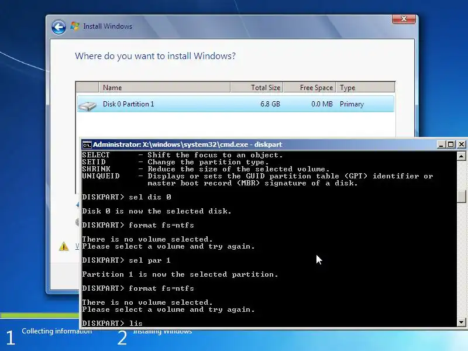This screenshot has height=351, width=468.
Task: Click the 'DISKPART> sel dis 0' line
Action: 126,197
